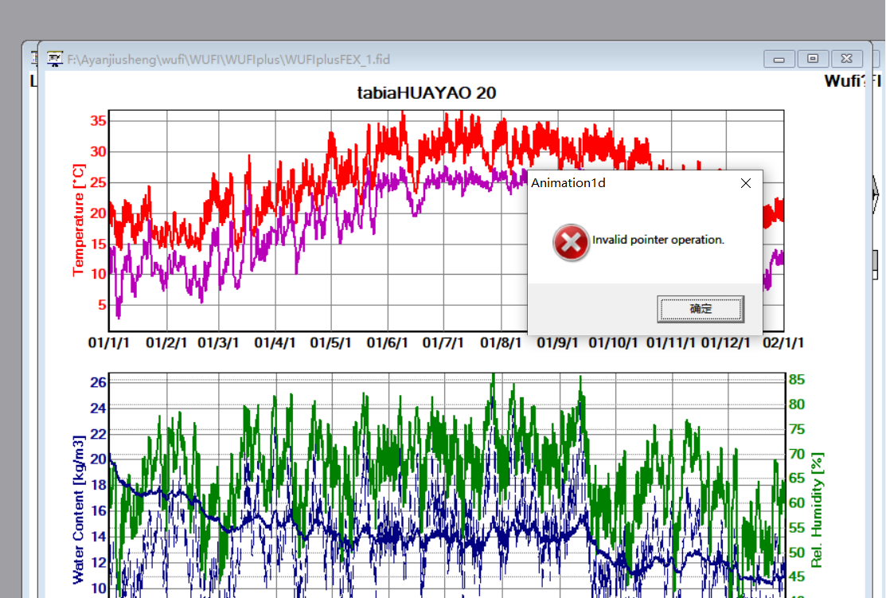Click the Rel. Humidity [%] axis label
The width and height of the screenshot is (886, 598).
(817, 510)
